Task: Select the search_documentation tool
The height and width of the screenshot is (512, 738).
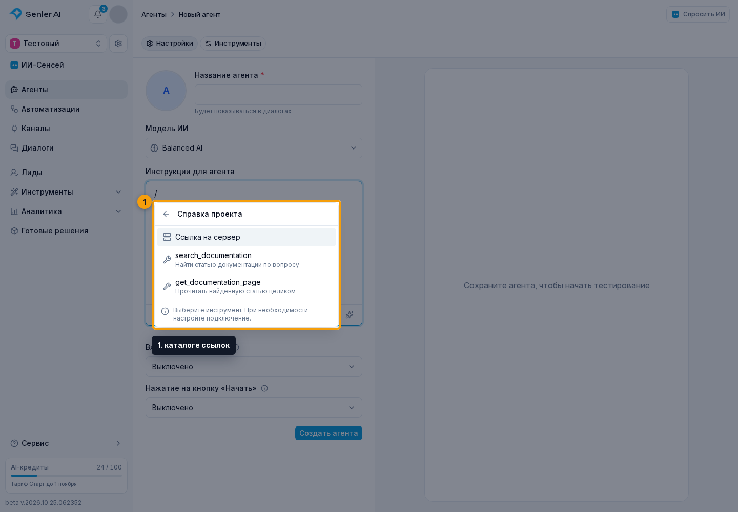Action: click(x=247, y=260)
